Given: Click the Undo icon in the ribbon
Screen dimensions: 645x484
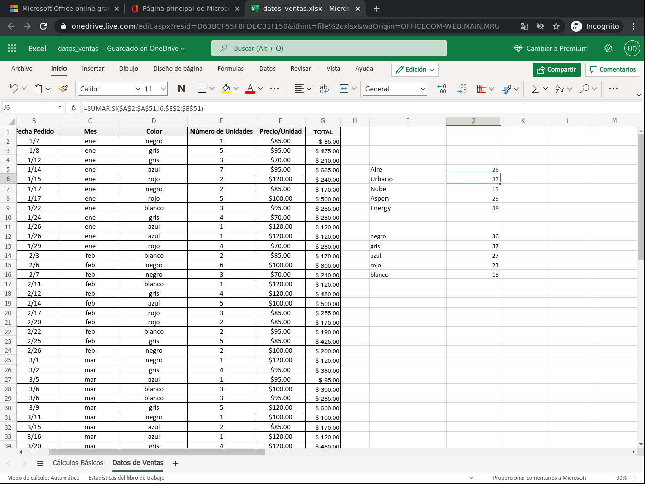Looking at the screenshot, I should click(x=14, y=89).
